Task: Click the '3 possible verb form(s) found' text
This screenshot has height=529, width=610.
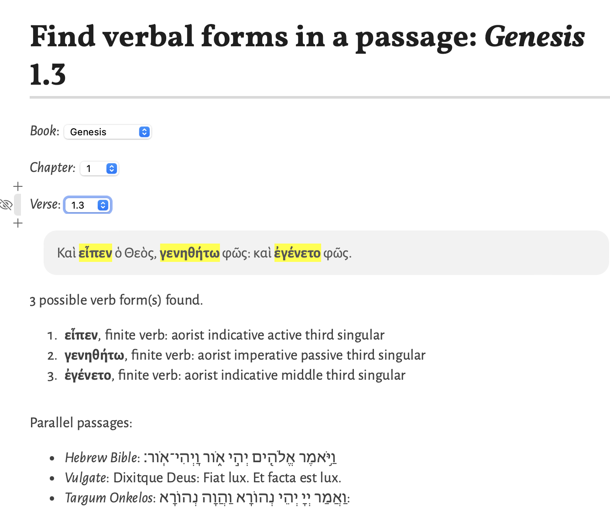Action: pyautogui.click(x=116, y=300)
